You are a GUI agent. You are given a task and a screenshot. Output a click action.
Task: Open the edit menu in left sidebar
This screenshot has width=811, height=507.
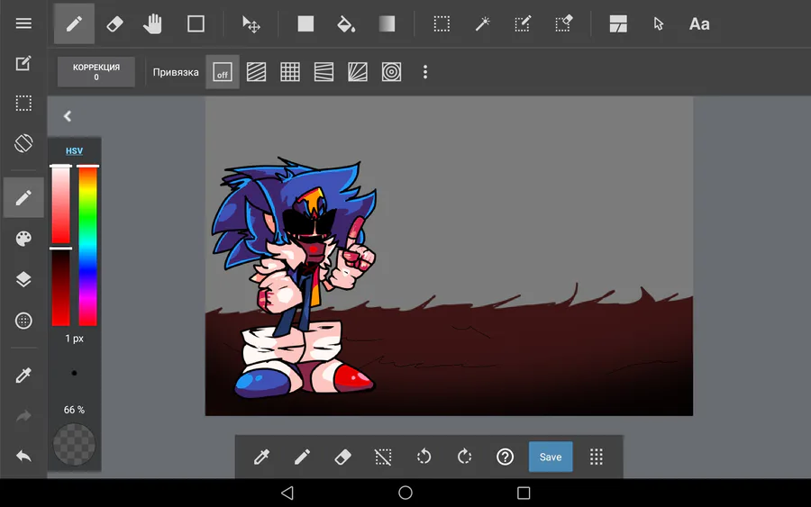pyautogui.click(x=23, y=63)
